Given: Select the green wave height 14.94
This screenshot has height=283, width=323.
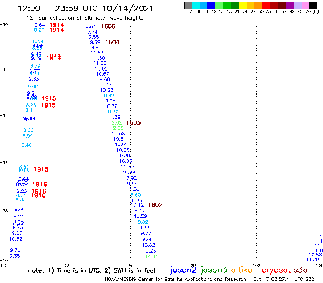Looking at the screenshot, I should (151, 256).
